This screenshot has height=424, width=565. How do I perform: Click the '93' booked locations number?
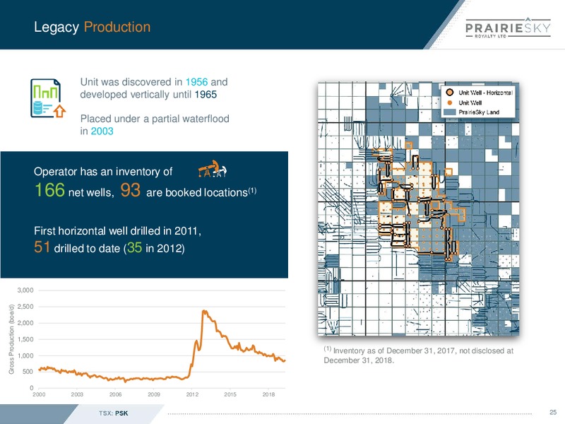[x=130, y=189]
